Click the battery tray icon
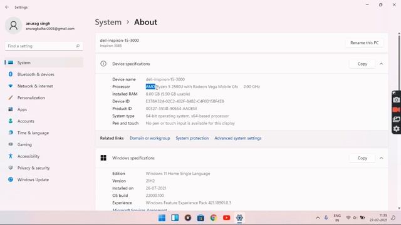The height and width of the screenshot is (225, 401). 362,218
